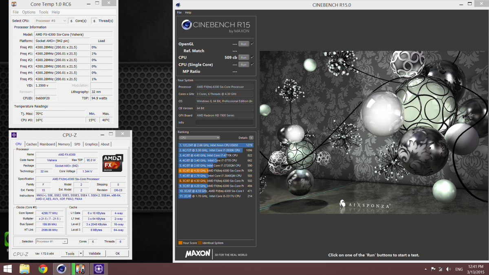
Task: Launch Google Chrome from the taskbar
Action: pos(43,268)
